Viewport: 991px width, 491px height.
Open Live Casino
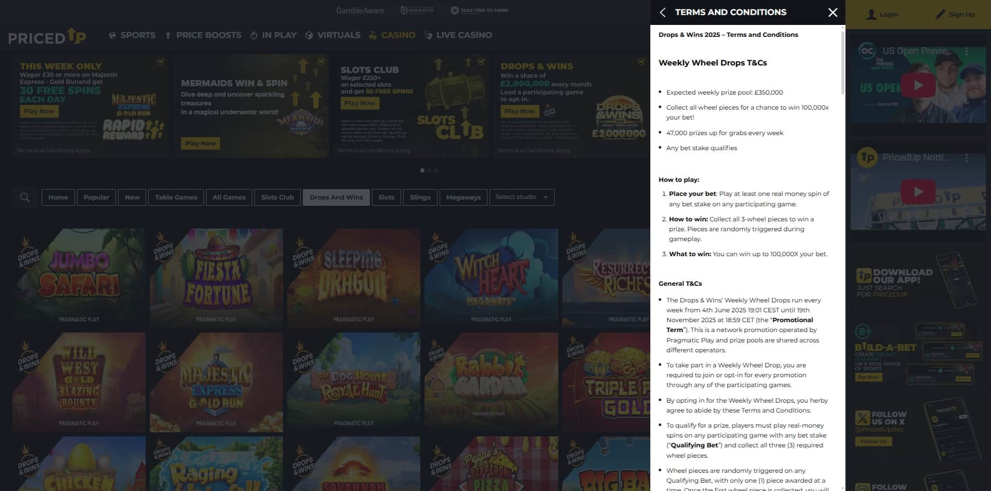[458, 35]
